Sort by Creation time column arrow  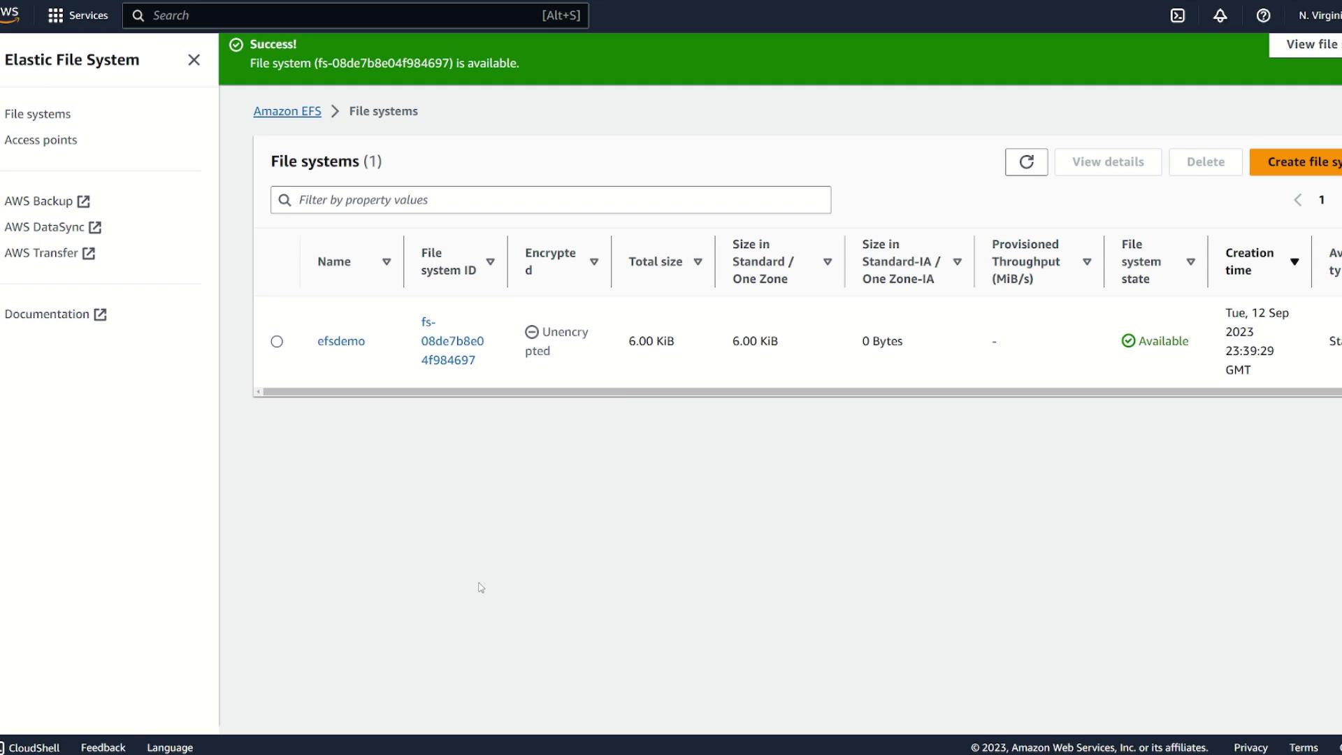pyautogui.click(x=1294, y=262)
